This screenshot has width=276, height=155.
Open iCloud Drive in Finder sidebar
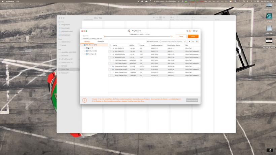(66, 42)
